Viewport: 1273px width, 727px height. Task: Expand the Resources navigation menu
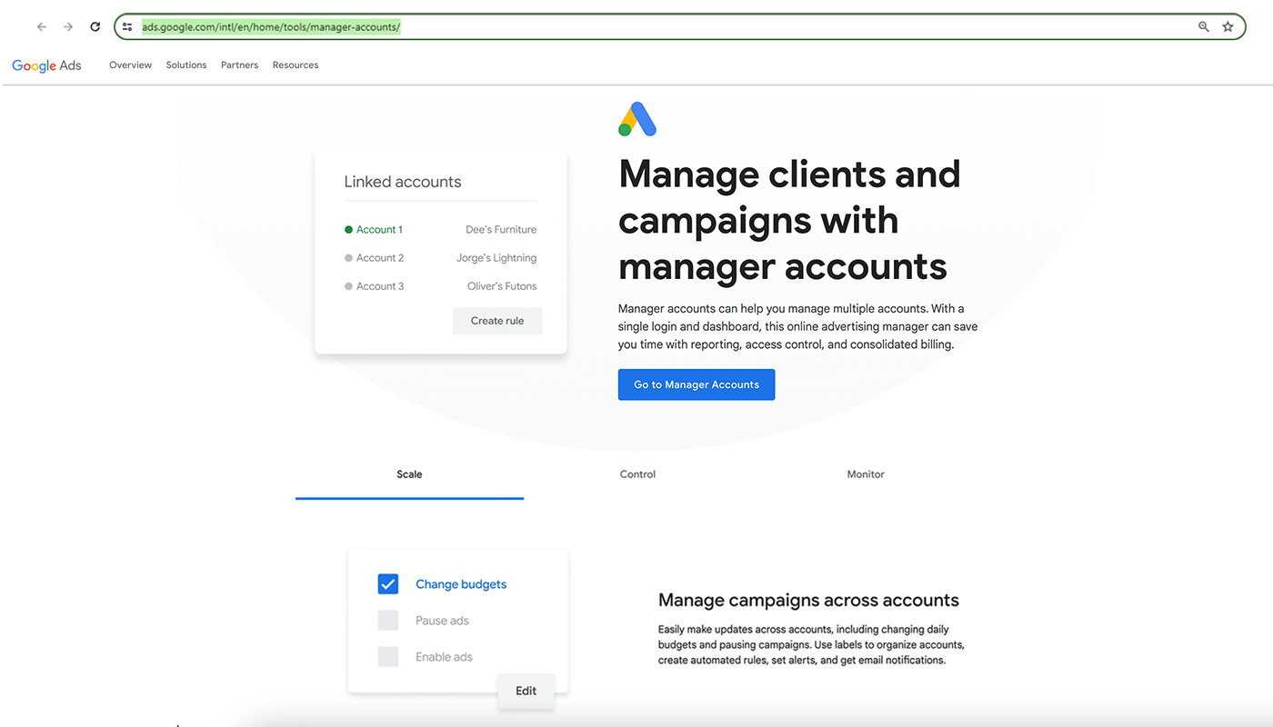point(296,65)
